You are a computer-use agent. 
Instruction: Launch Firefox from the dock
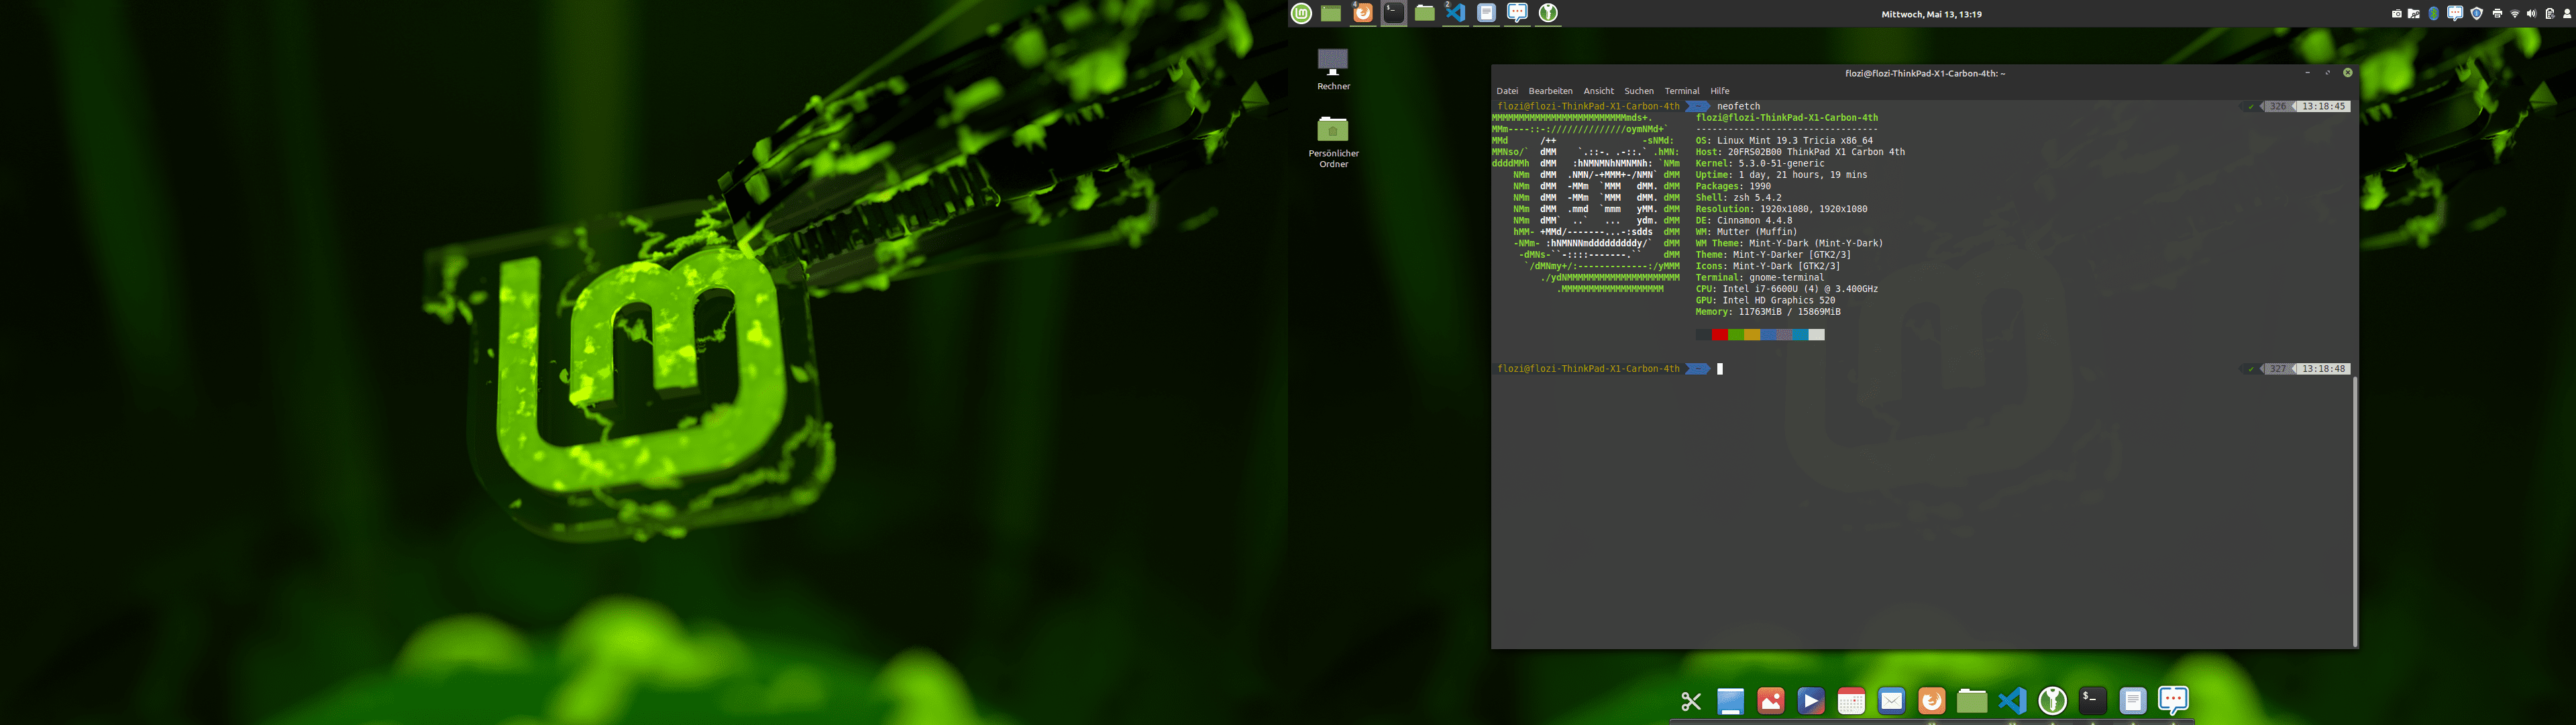1932,701
